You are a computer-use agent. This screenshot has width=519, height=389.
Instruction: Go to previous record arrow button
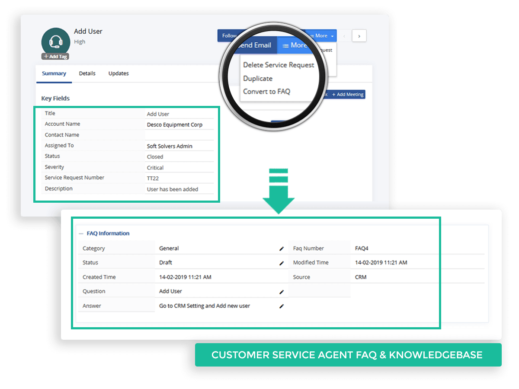344,36
